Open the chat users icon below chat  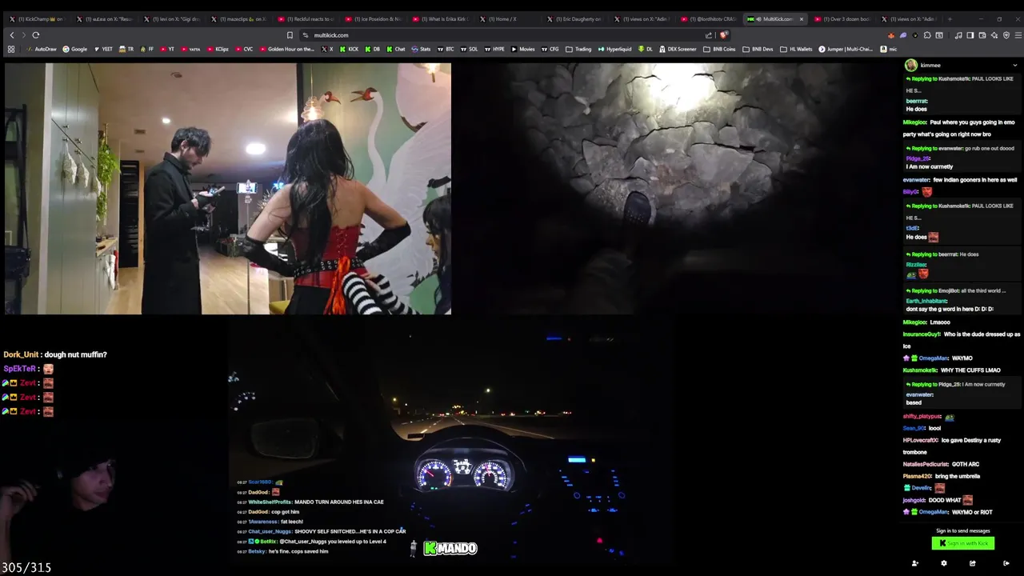[915, 563]
